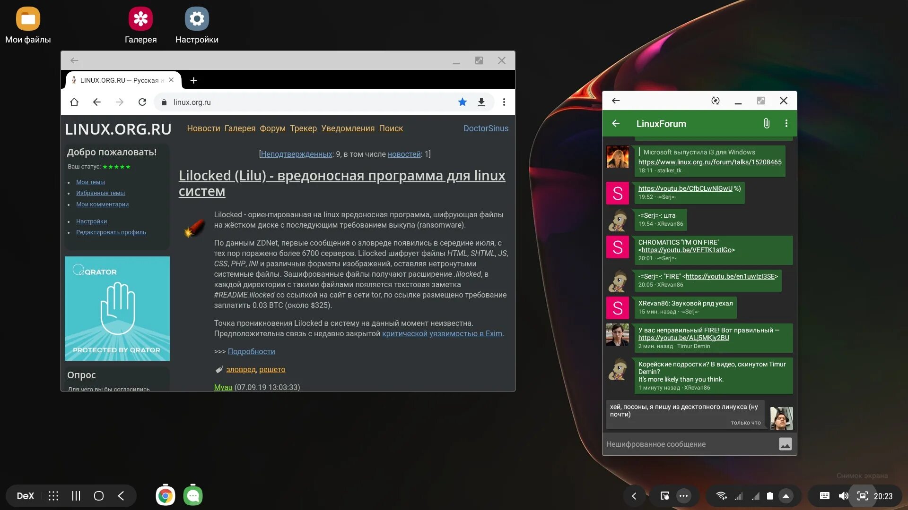The image size is (908, 510).
Task: Open apps grid from taskbar
Action: point(53,496)
